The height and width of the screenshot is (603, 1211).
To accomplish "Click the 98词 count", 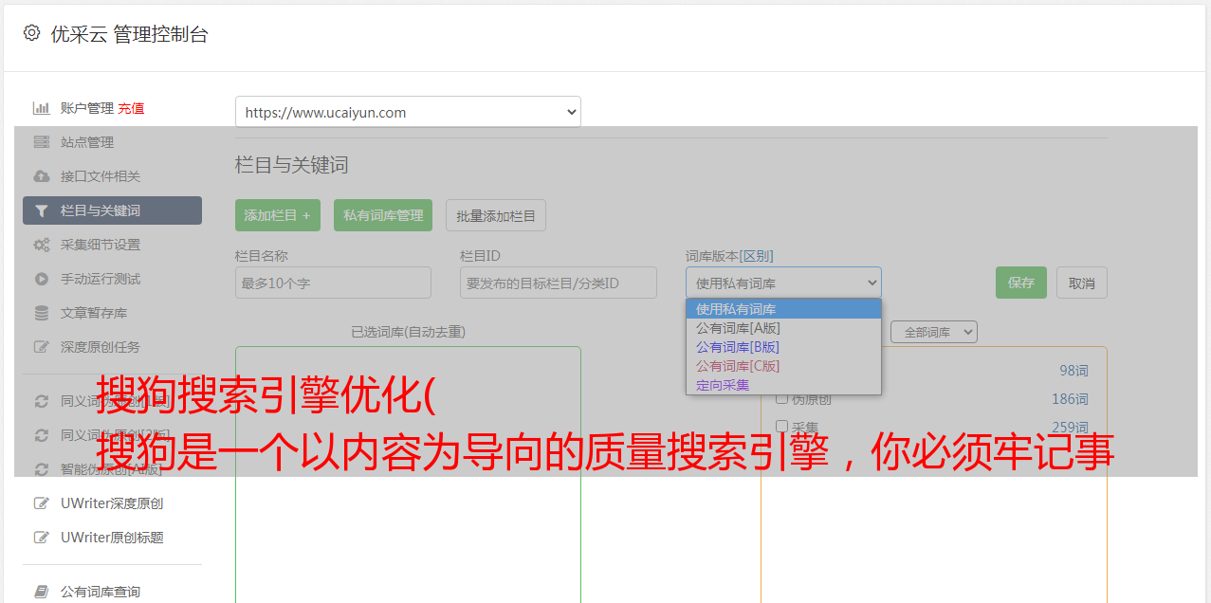I will point(1073,371).
